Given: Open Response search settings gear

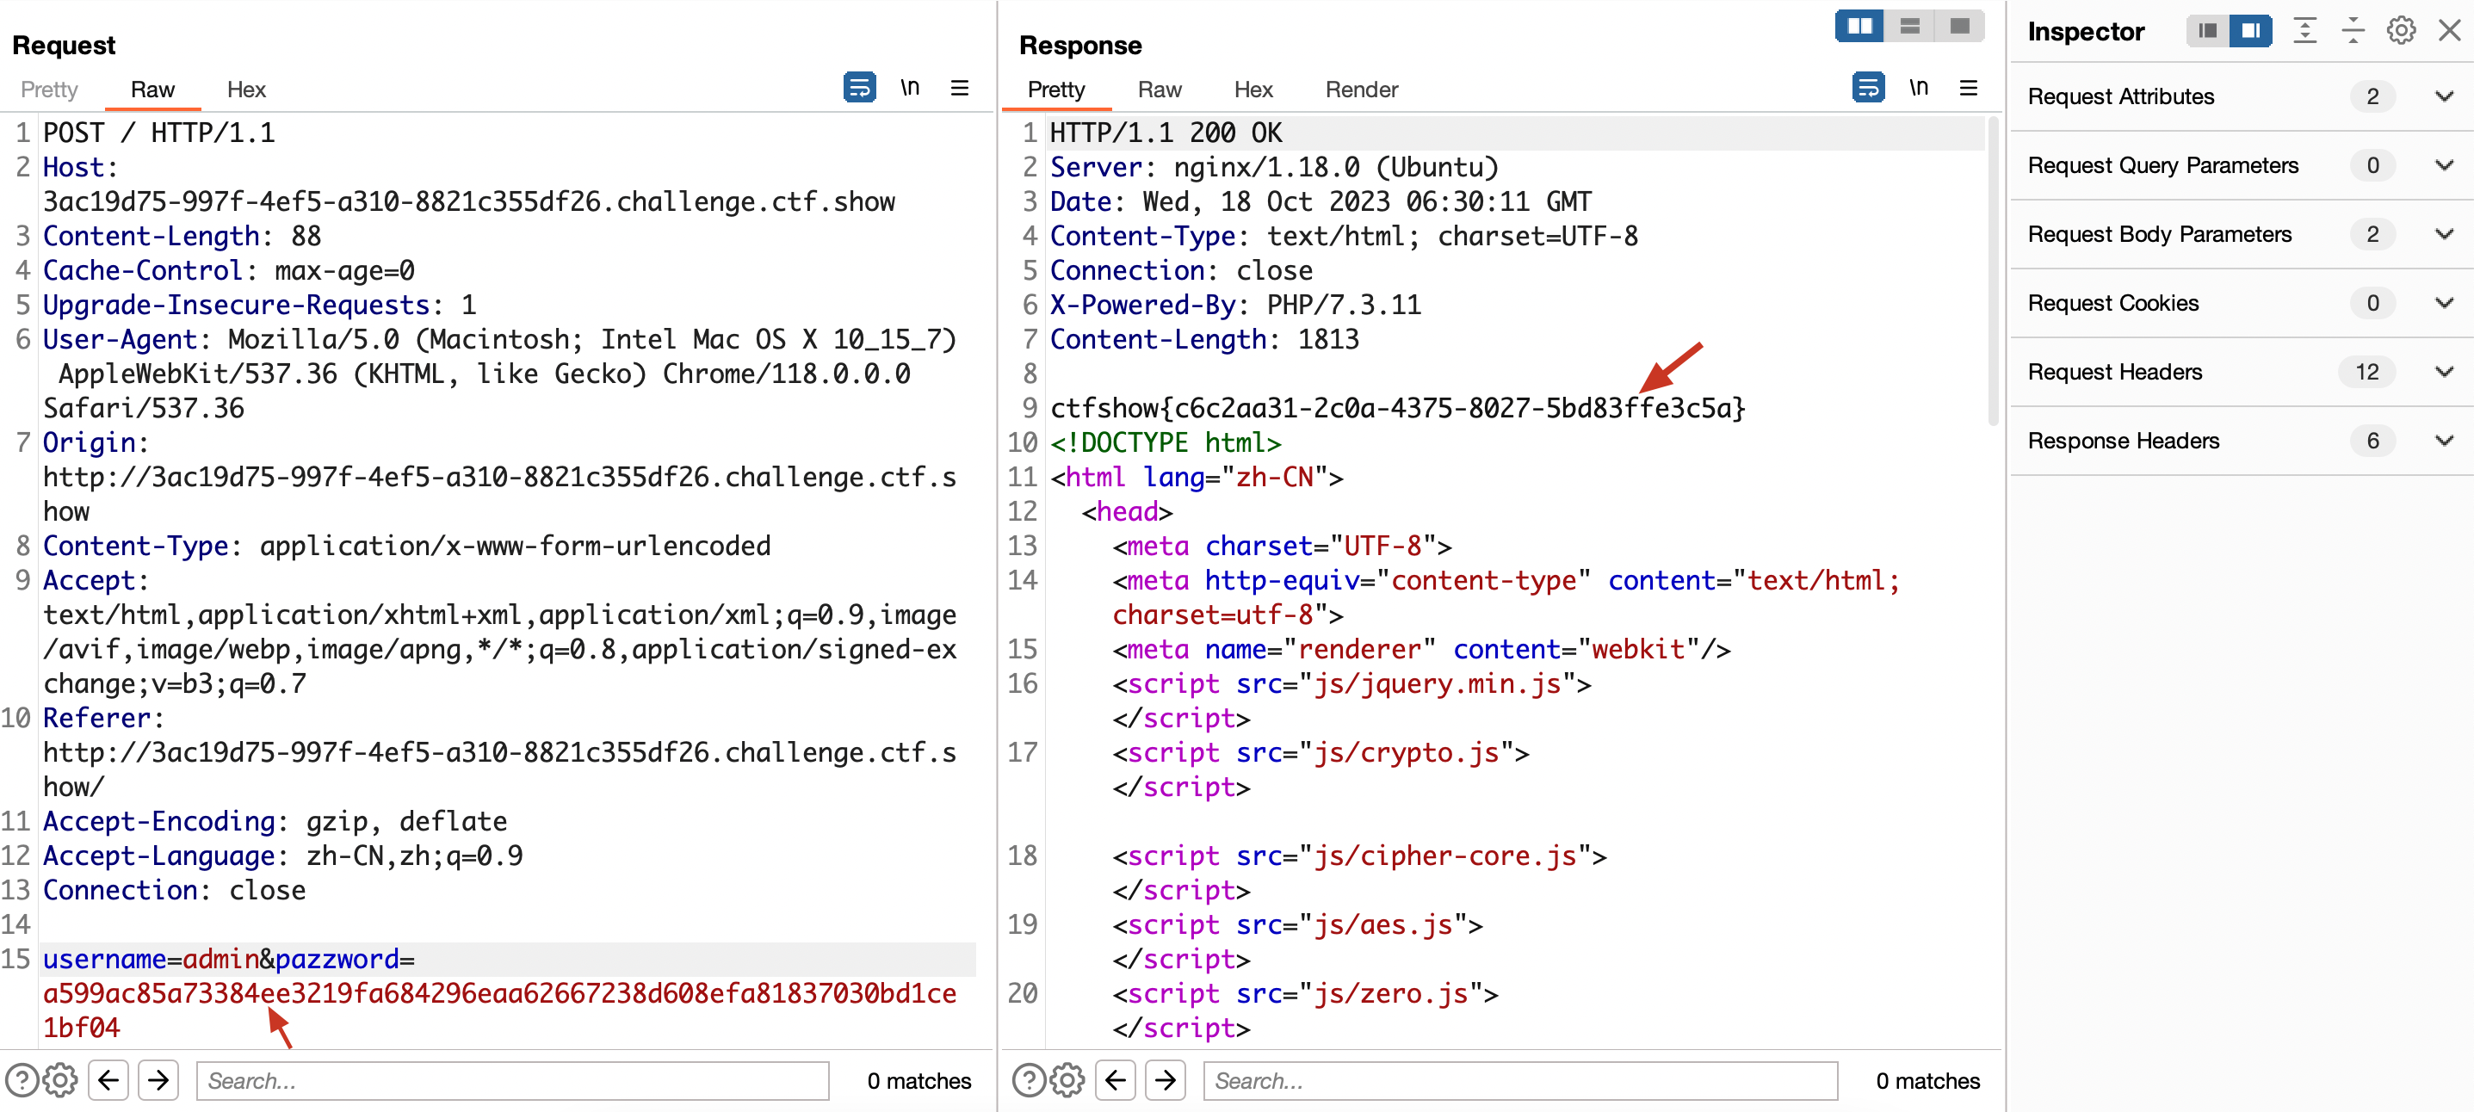Looking at the screenshot, I should tap(1067, 1080).
